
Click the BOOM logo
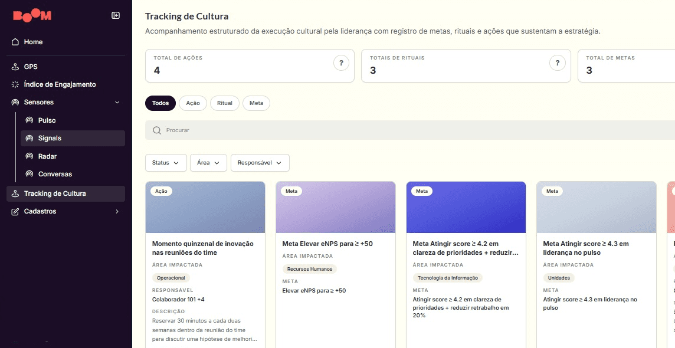coord(32,16)
